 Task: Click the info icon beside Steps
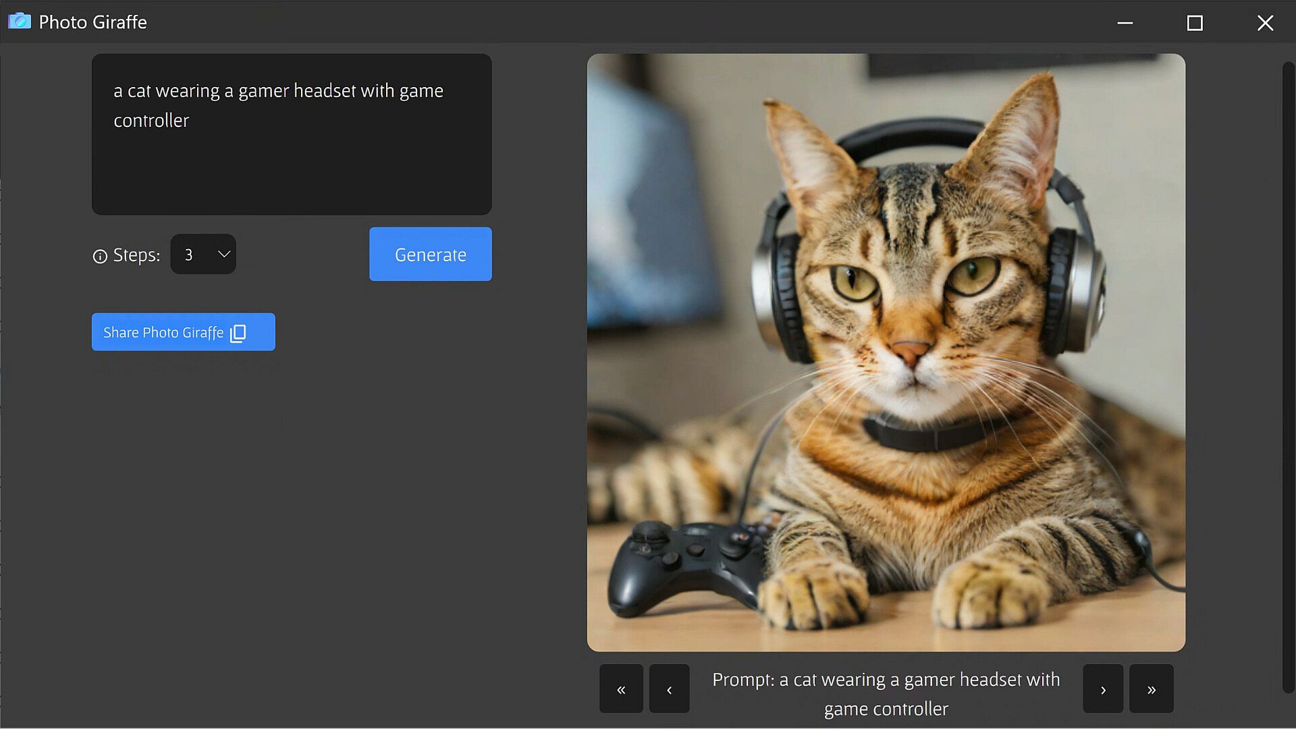(100, 256)
